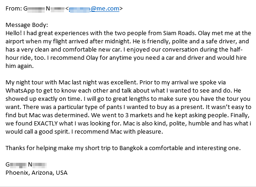Screen dimensions: 256x187
Task: Click "Siam Roads" in the first paragraph
Action: (179, 33)
